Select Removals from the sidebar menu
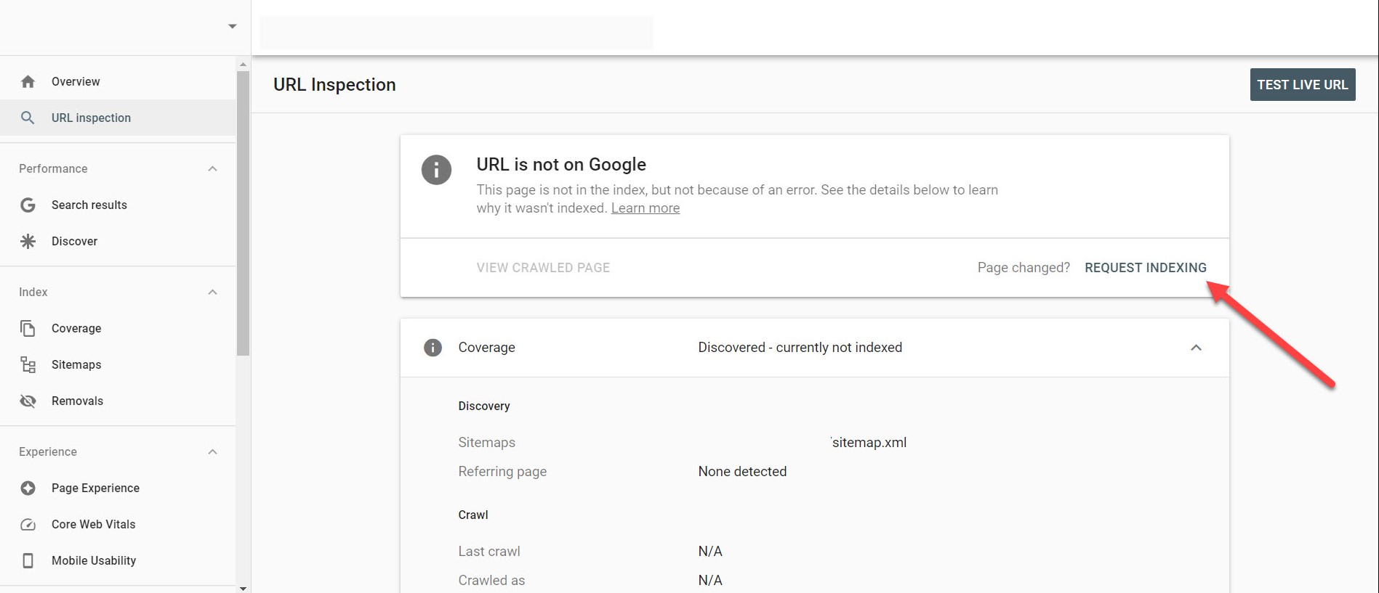 click(77, 401)
